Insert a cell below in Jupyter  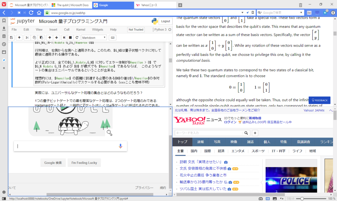pos(19,37)
